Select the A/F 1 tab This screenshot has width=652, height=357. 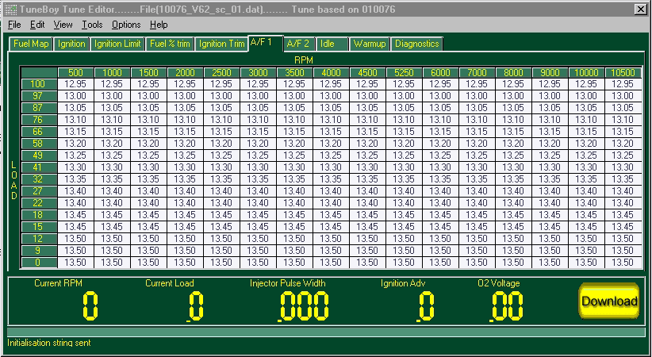pos(266,43)
